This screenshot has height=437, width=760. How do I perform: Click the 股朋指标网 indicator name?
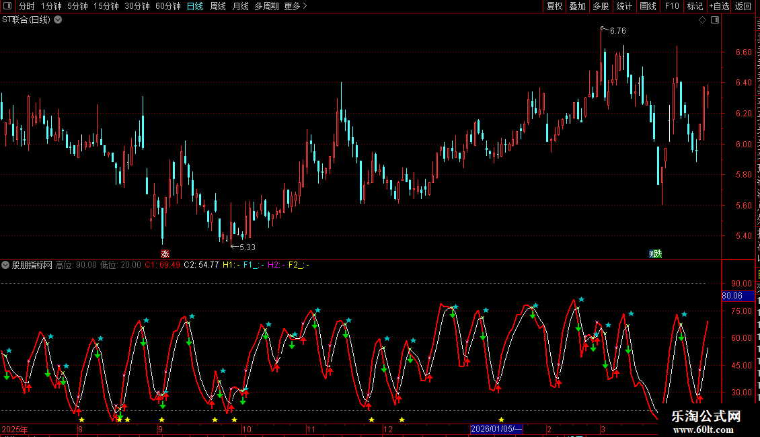tap(32, 265)
